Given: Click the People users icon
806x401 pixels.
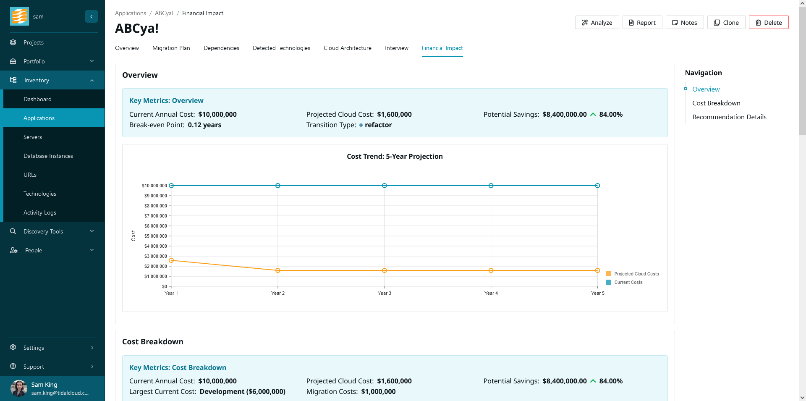Looking at the screenshot, I should coord(13,250).
